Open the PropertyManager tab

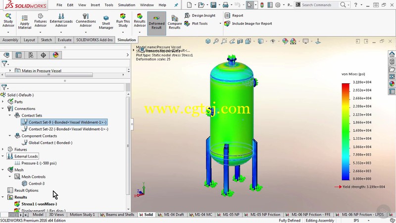(18, 55)
